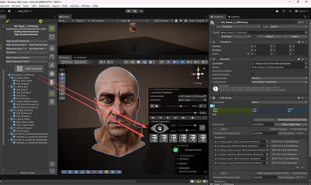Image resolution: width=311 pixels, height=185 pixels.
Task: Toggle the Static checkbox in Inspector
Action: [x=296, y=22]
